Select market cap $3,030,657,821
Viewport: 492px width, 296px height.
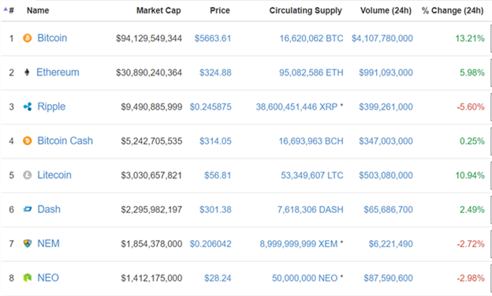151,175
